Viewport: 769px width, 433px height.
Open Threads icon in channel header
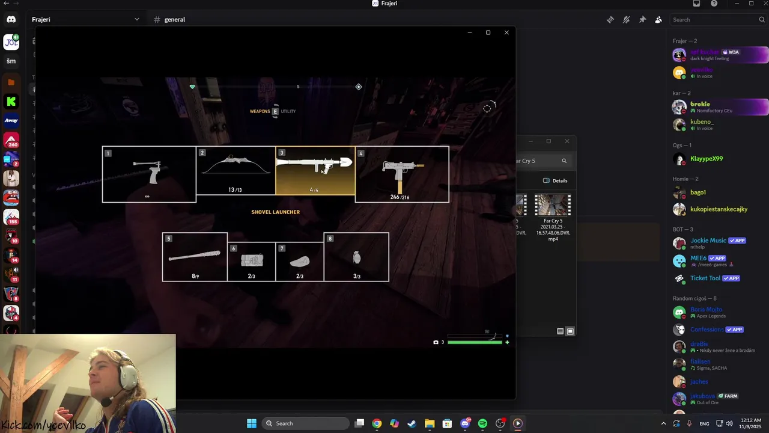(x=610, y=19)
